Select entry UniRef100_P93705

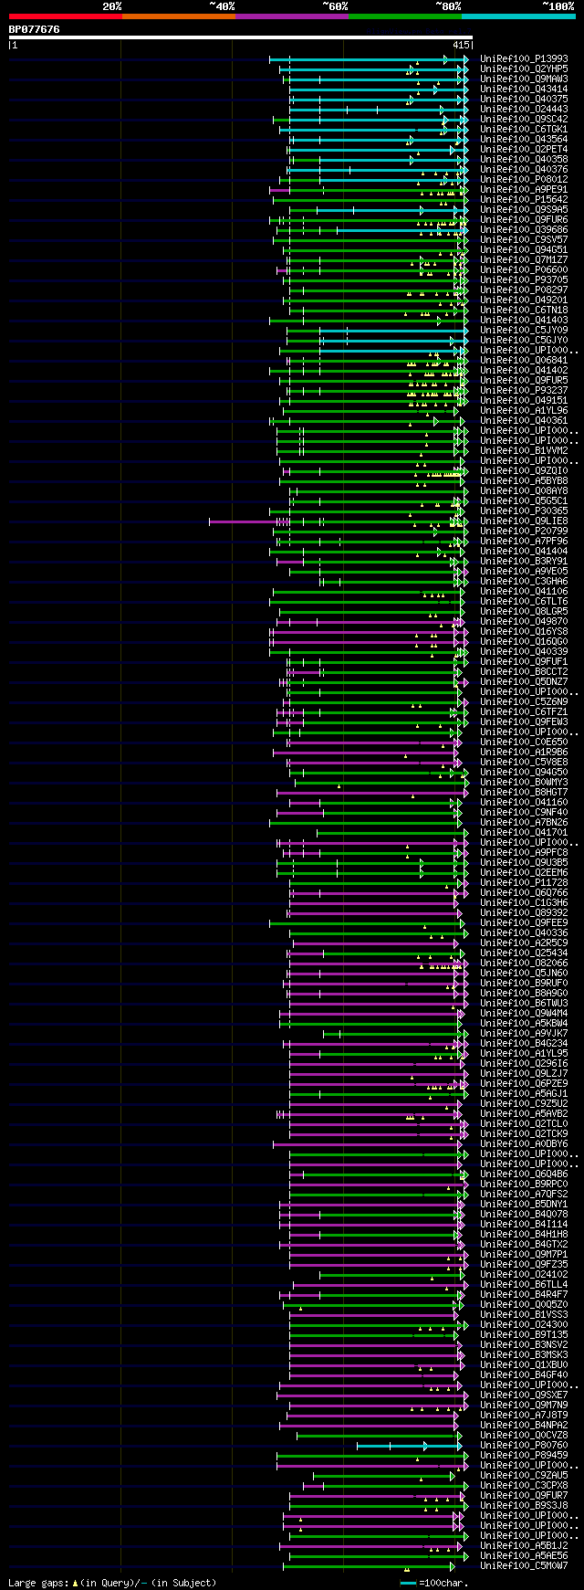(524, 280)
